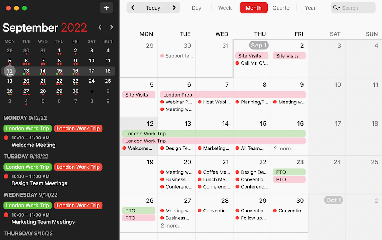Switch to Day view
Screen dimensions: 382x240
pyautogui.click(x=196, y=8)
